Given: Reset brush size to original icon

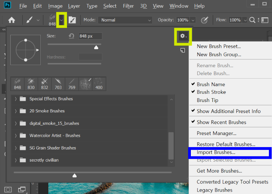Looking at the screenshot, I should click(71, 36).
